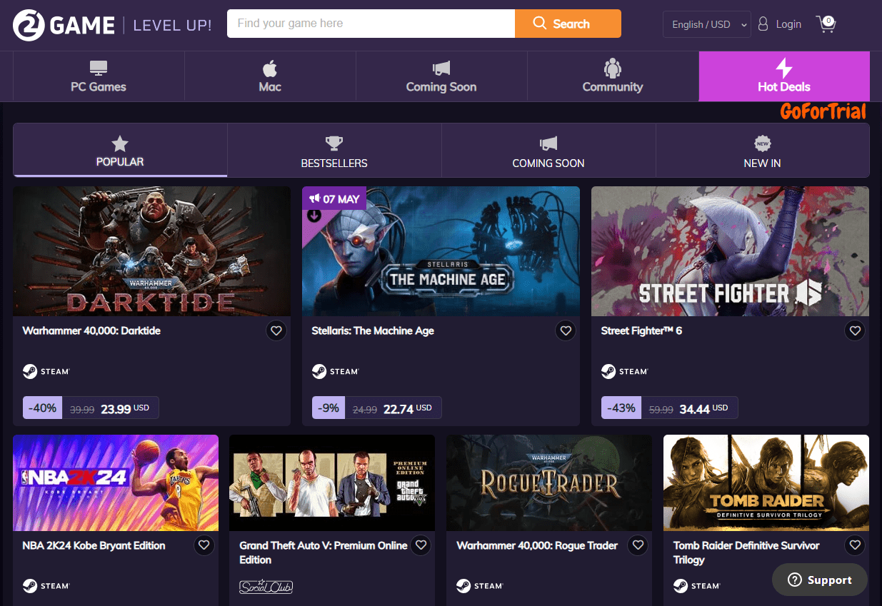Toggle wishlist heart for Stellaris: The Machine Age

click(x=566, y=330)
